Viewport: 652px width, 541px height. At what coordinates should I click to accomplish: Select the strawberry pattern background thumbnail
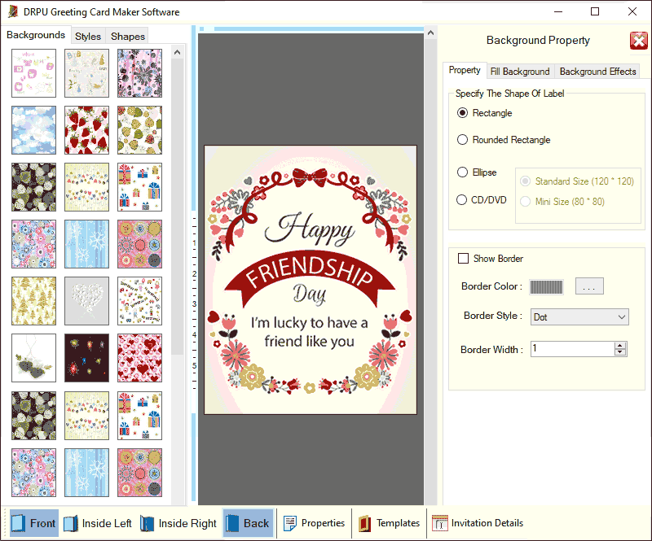[86, 130]
